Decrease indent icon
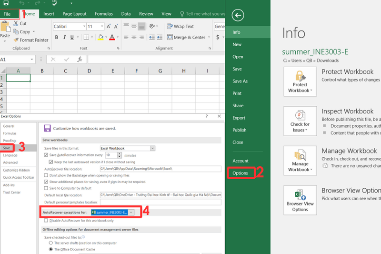 [152, 37]
